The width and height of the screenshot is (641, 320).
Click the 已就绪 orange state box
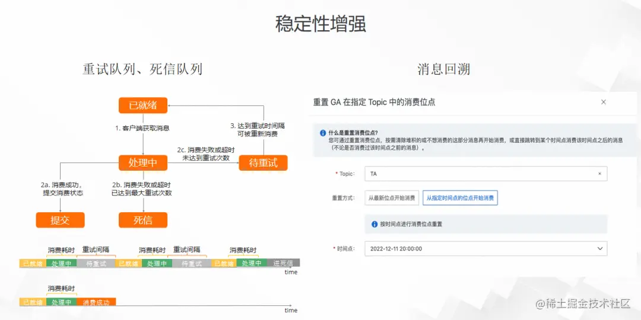pyautogui.click(x=143, y=105)
